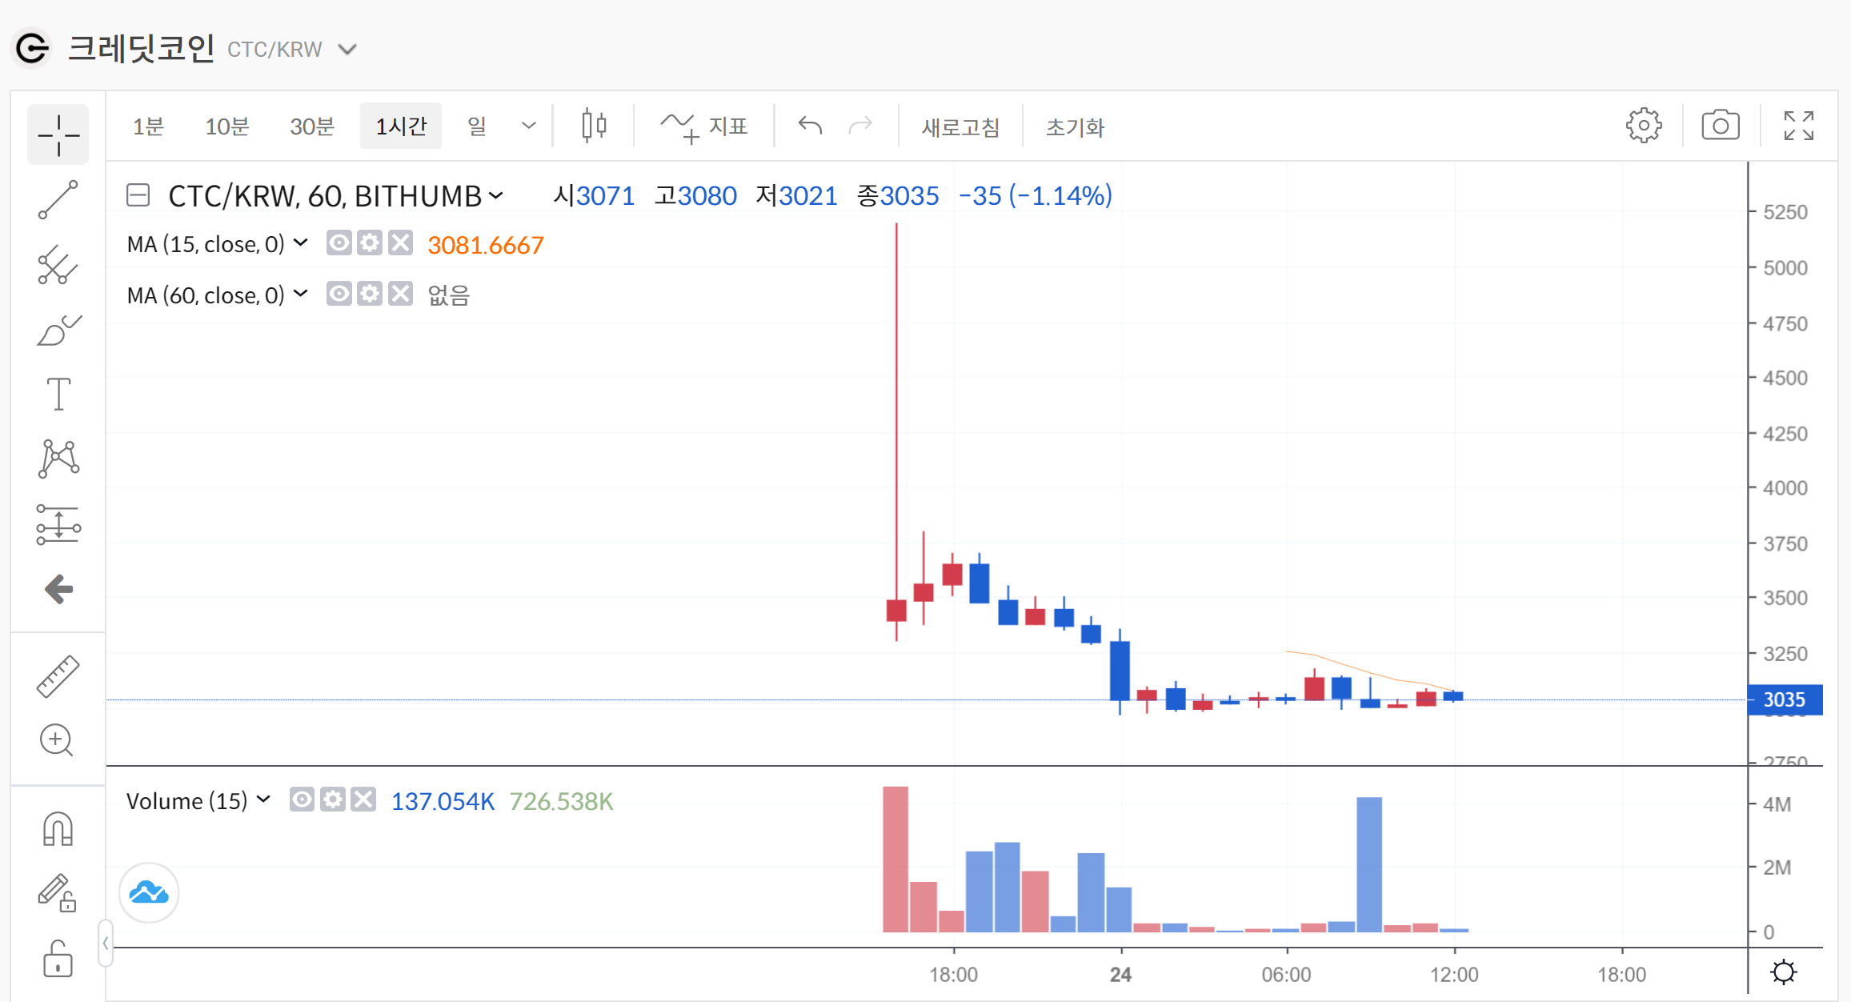Open chart settings gear icon
The image size is (1851, 1002).
(1643, 126)
